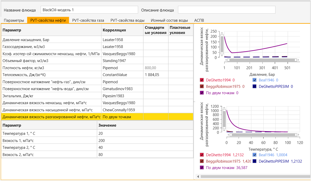The height and width of the screenshot is (181, 311).
Task: Toggle DeGhettoPIPESIM checkbox in temperature chart legend
Action: [254, 161]
